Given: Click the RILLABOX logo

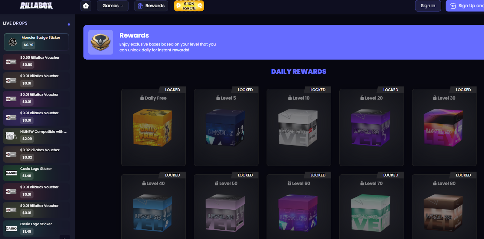Looking at the screenshot, I should click(36, 5).
